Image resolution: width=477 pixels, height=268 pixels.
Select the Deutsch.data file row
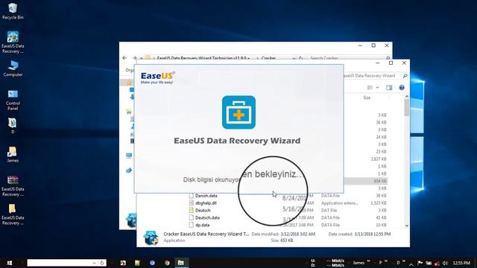(x=288, y=217)
